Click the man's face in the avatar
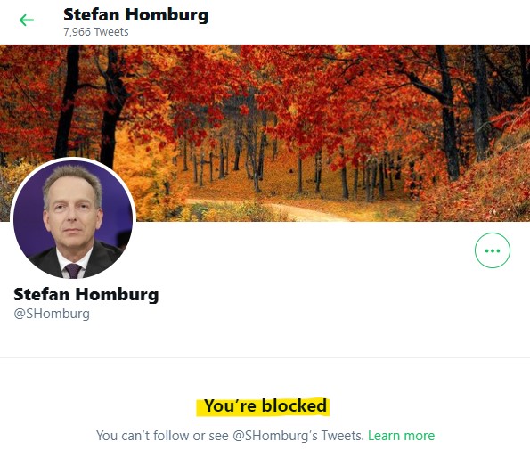This screenshot has height=475, width=530. click(71, 209)
